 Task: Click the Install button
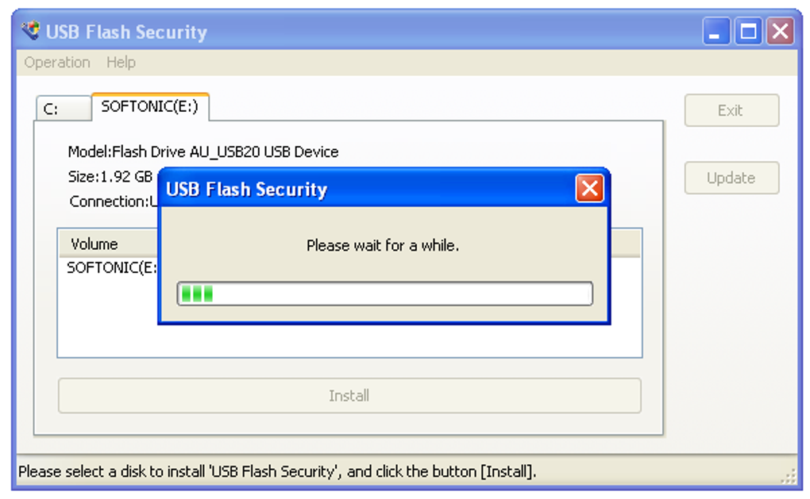[349, 395]
